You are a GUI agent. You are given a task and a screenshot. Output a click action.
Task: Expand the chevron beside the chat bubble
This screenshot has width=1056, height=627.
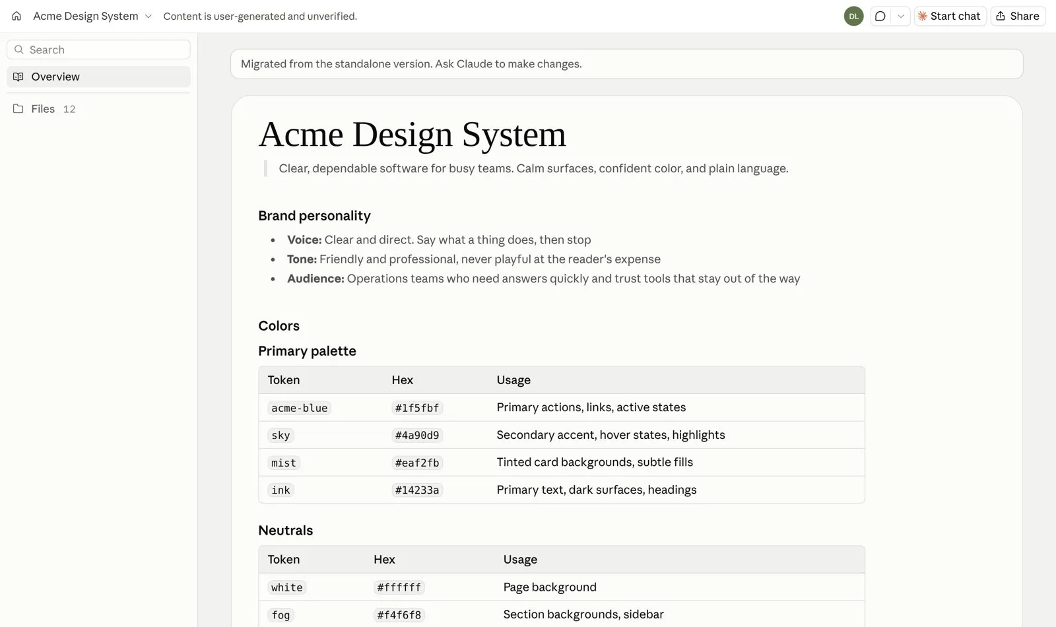(901, 16)
